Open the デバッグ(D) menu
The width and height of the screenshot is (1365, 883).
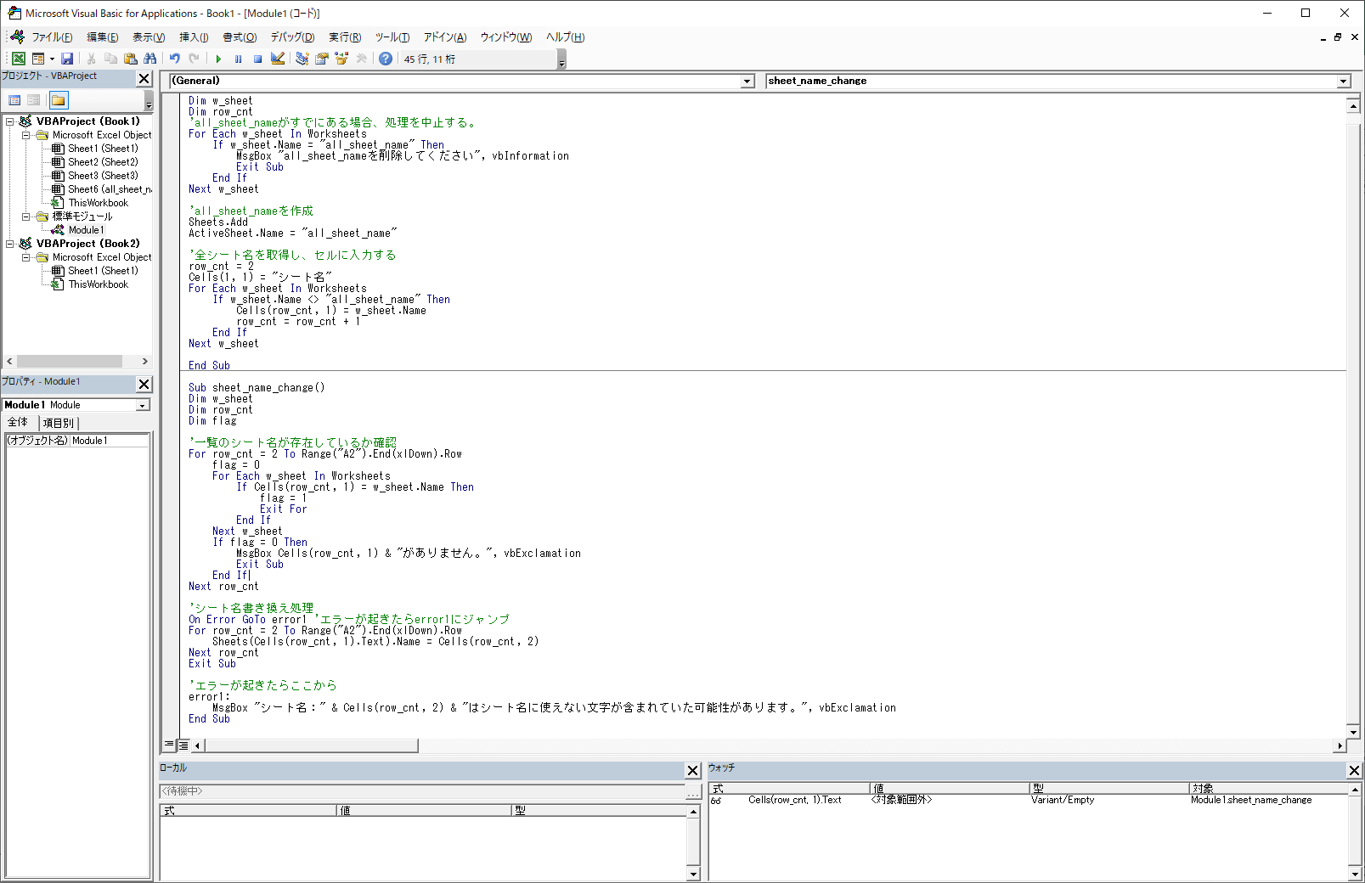pos(292,37)
